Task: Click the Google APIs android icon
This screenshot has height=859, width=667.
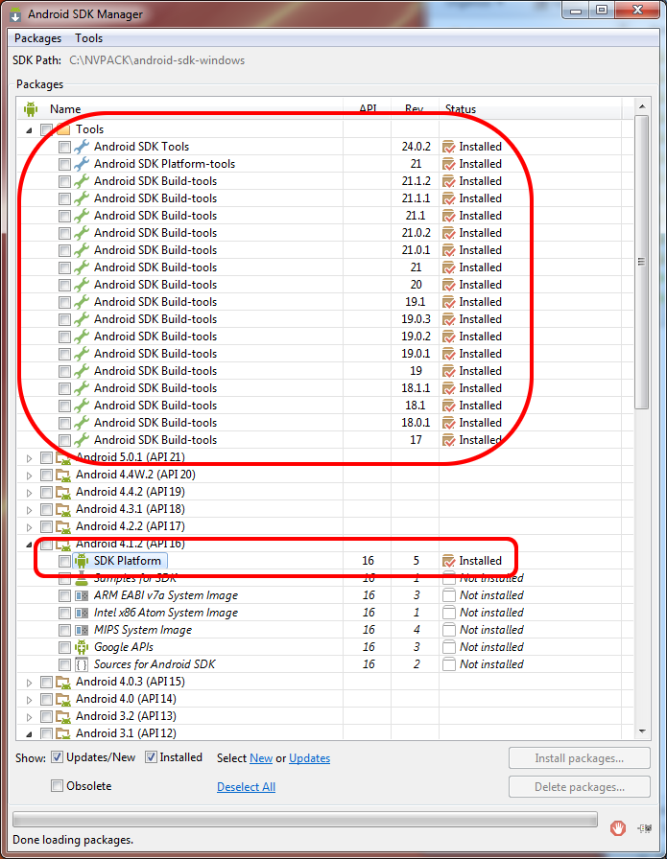Action: [x=82, y=647]
